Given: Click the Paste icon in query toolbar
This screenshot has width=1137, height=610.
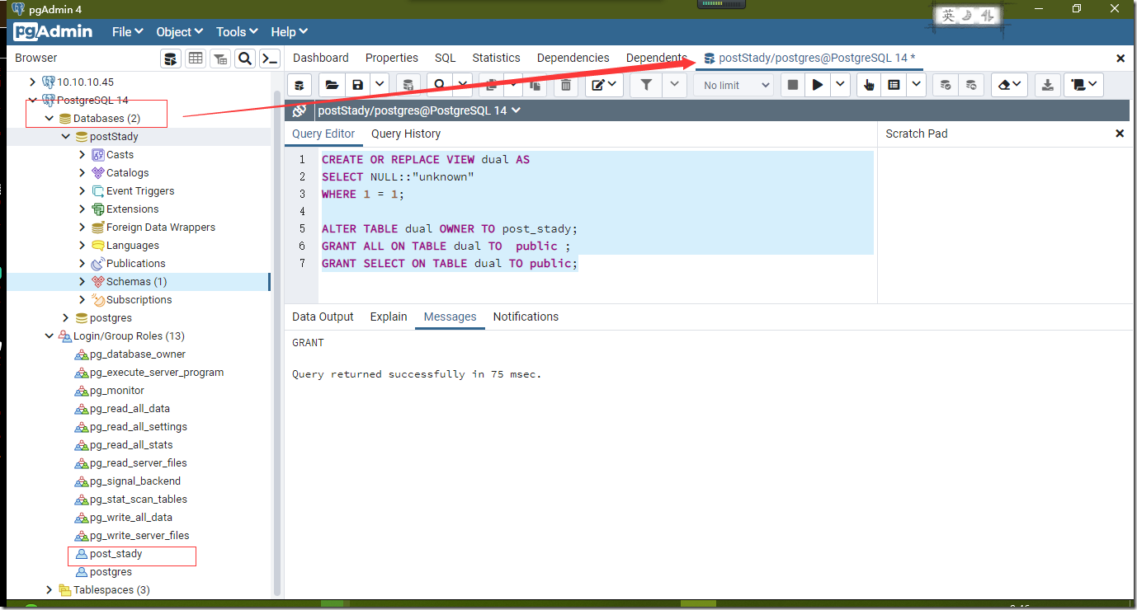Looking at the screenshot, I should (x=535, y=85).
